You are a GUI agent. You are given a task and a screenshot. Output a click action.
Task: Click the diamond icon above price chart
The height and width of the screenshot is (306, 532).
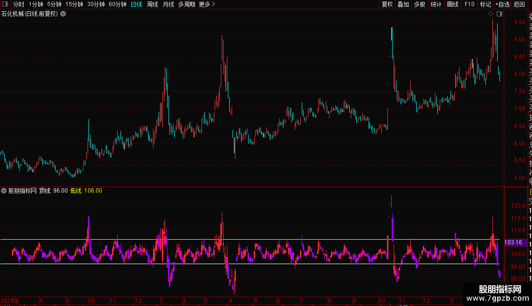click(491, 14)
